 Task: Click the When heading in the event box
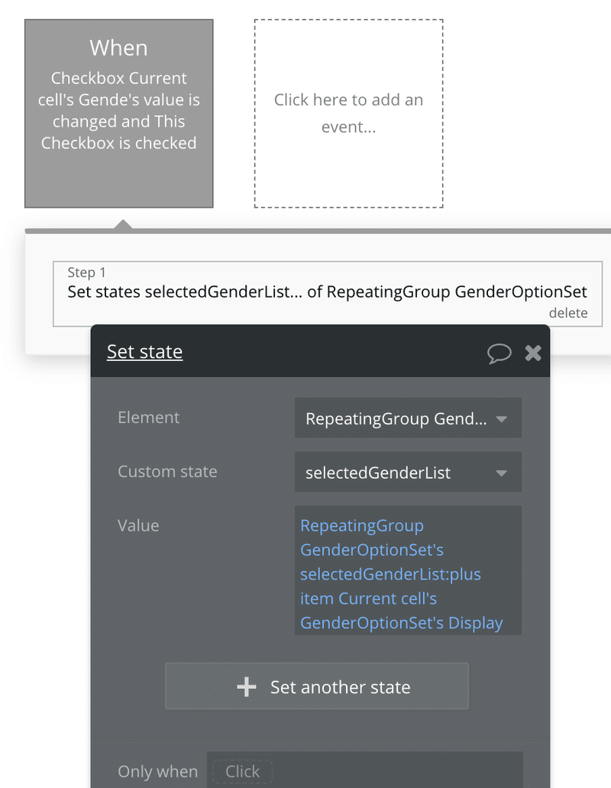click(119, 48)
